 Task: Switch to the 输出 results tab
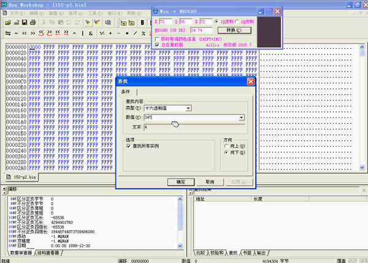click(261, 253)
